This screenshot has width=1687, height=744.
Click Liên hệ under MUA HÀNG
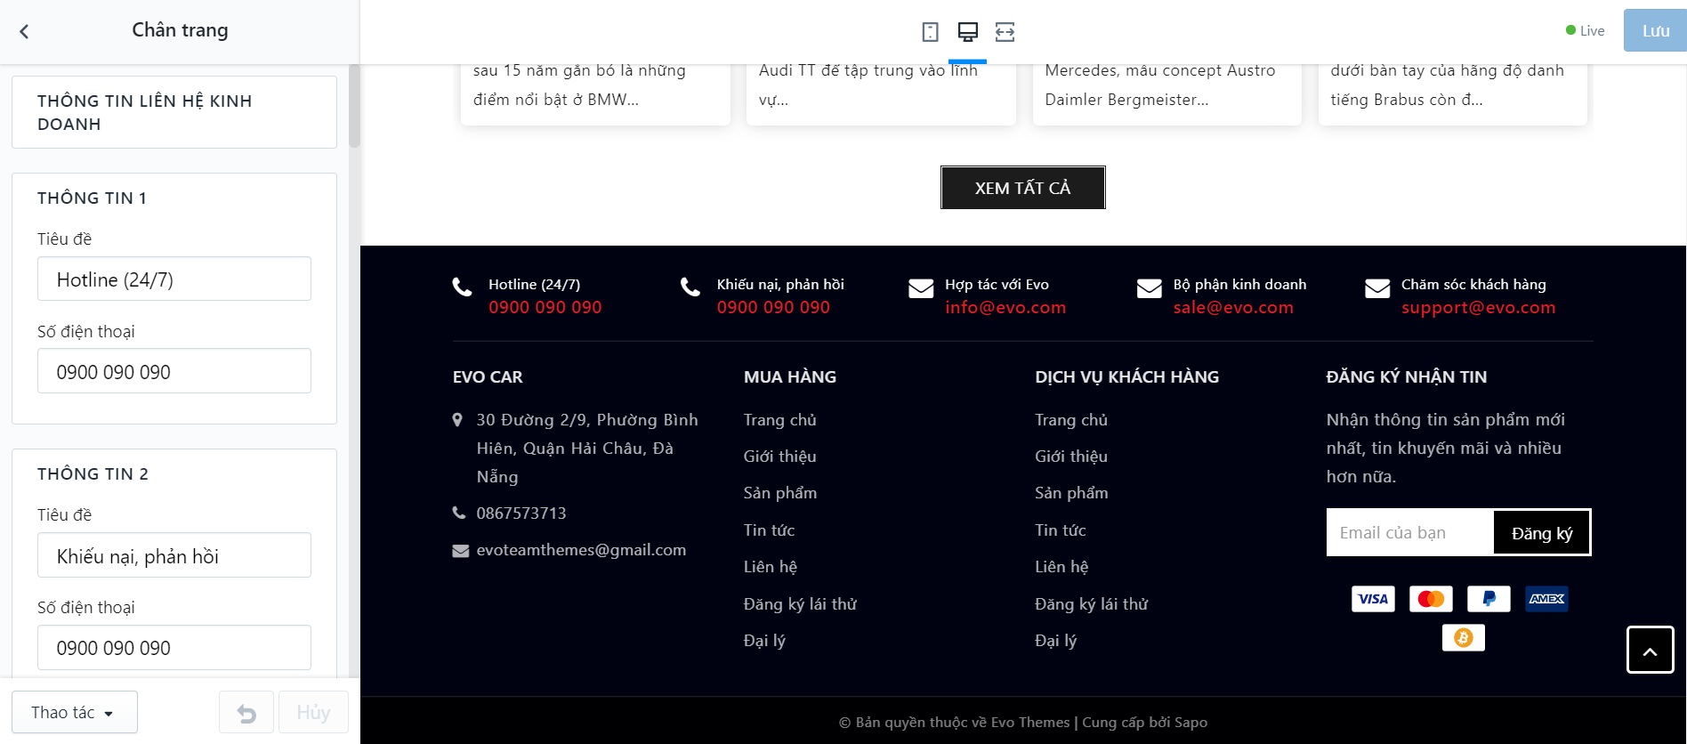(x=771, y=566)
